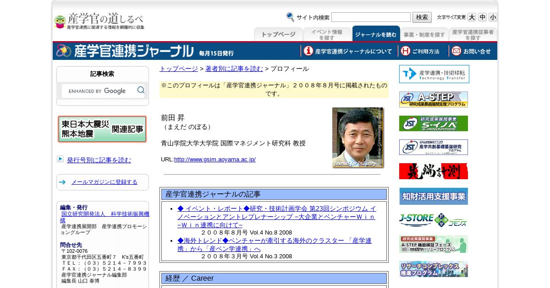
Task: Open the 産学連携・技術移転 Technology Transfer banner
Action: click(434, 74)
